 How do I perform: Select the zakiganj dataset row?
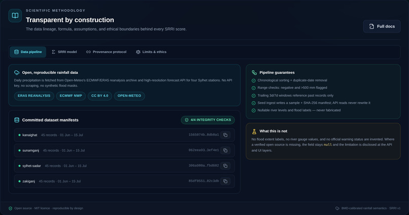click(124, 181)
